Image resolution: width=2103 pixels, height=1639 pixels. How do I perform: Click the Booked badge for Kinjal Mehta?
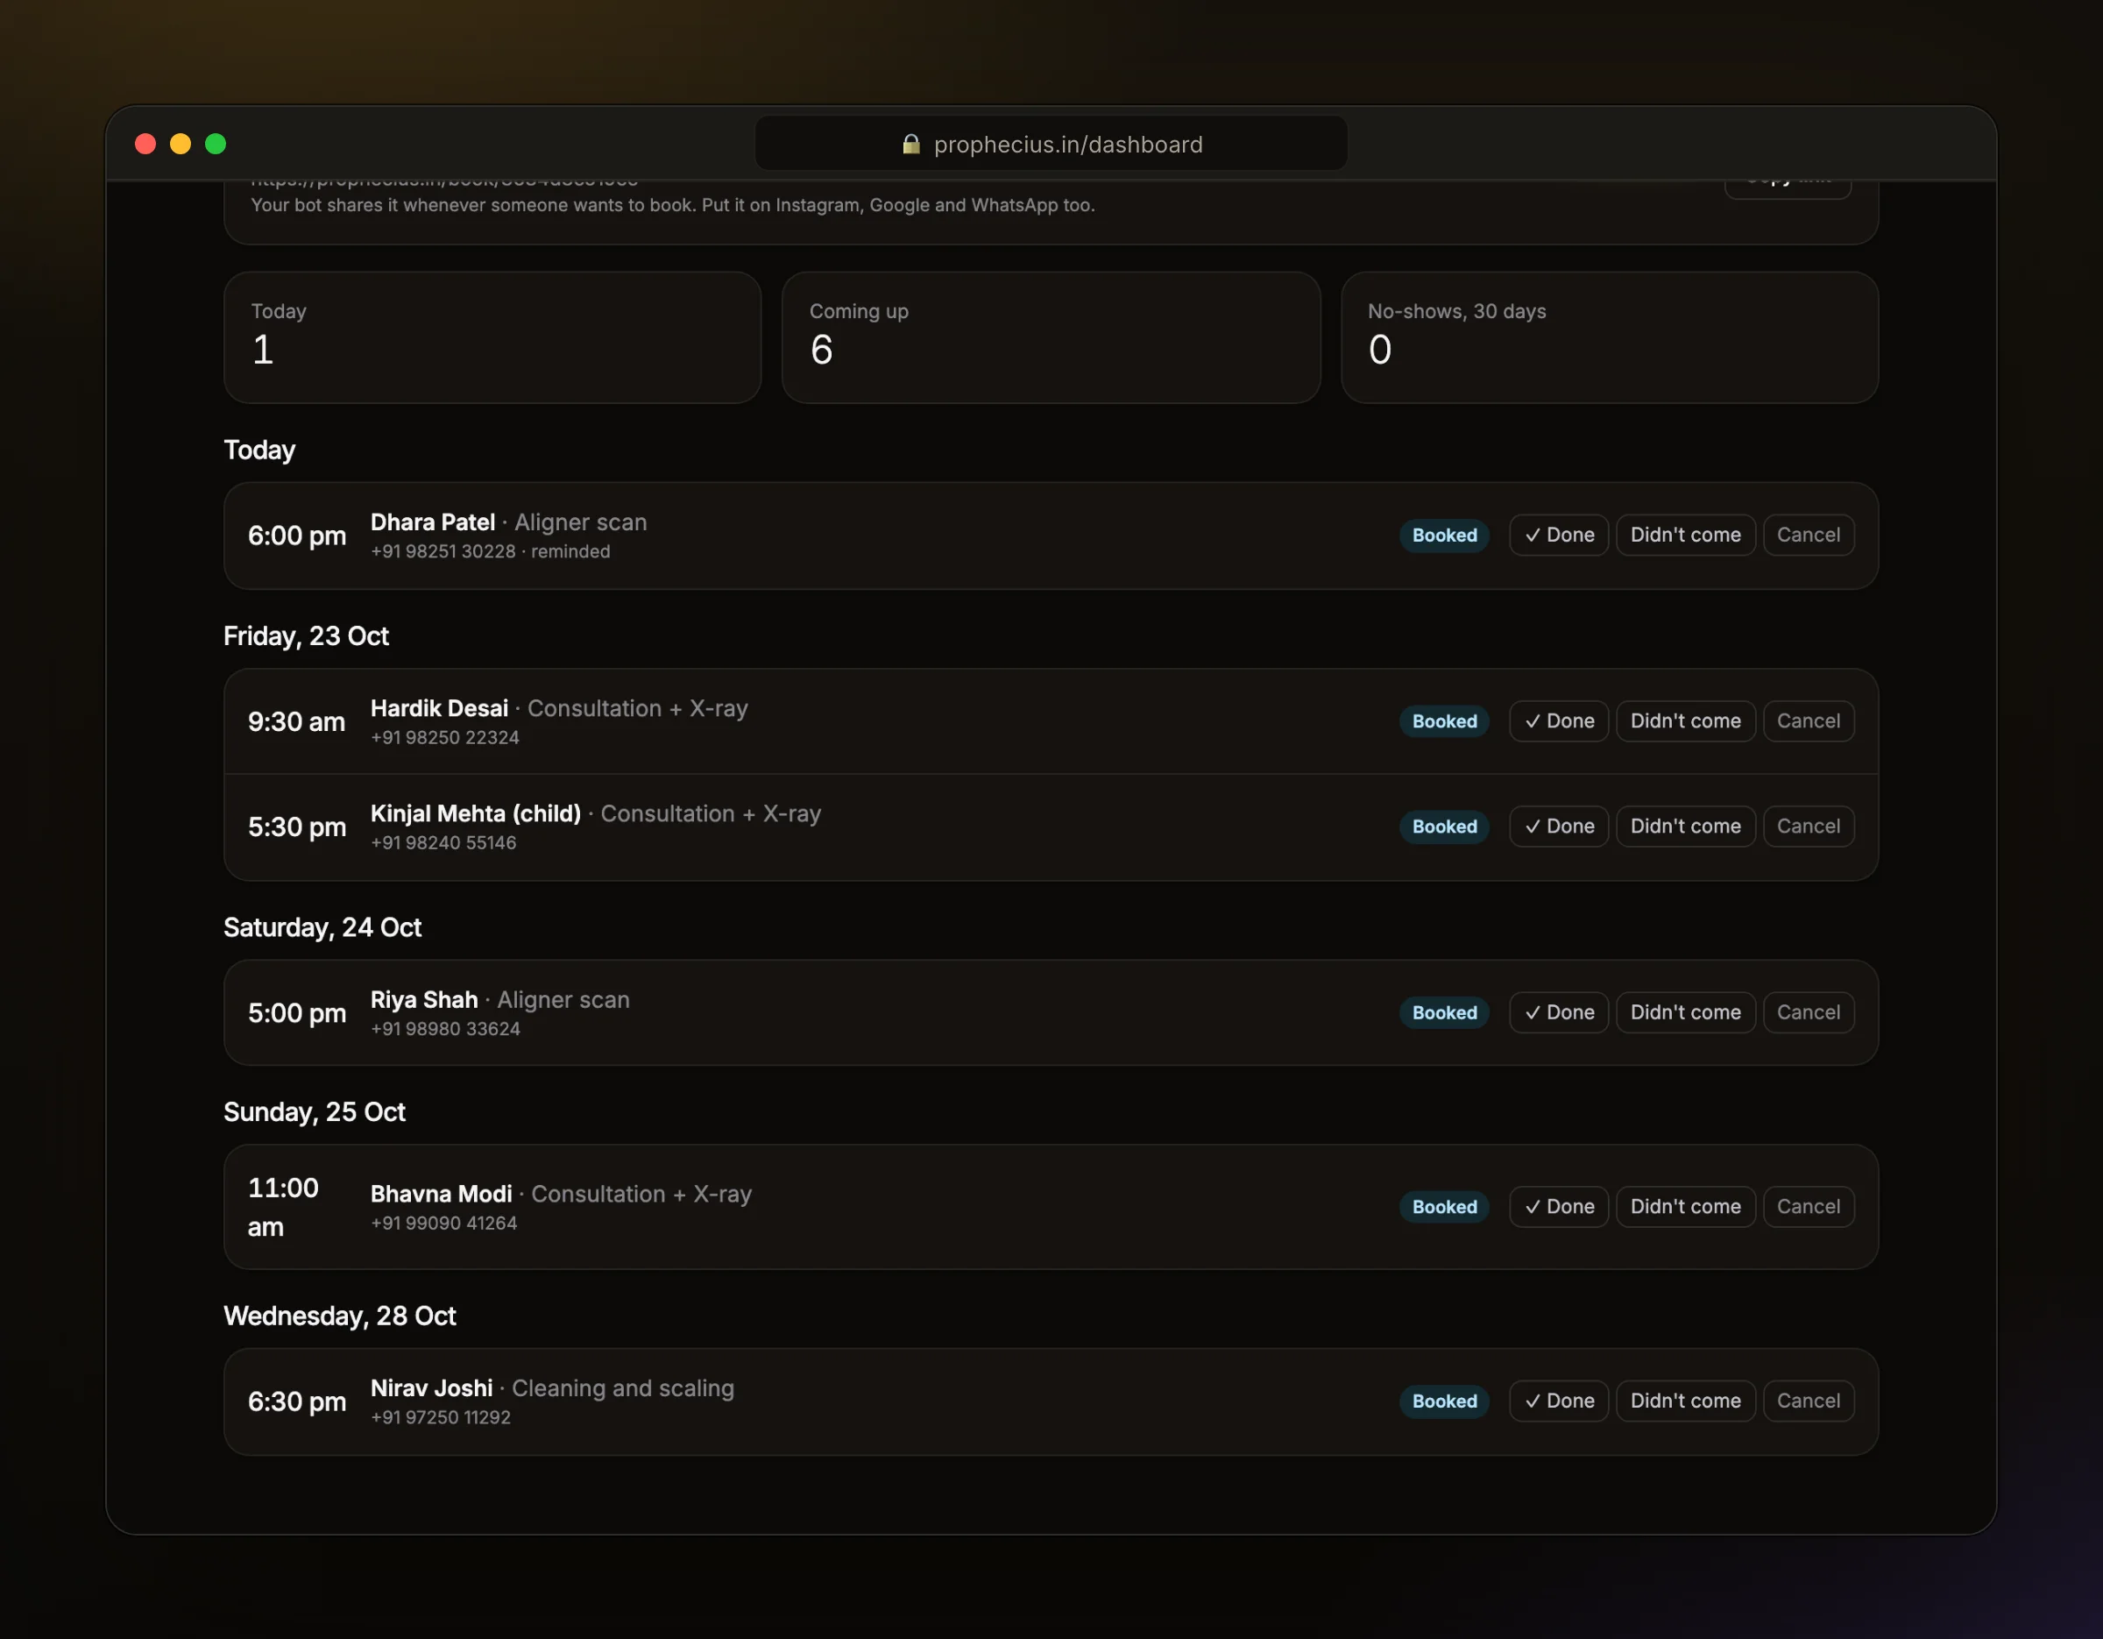point(1443,827)
